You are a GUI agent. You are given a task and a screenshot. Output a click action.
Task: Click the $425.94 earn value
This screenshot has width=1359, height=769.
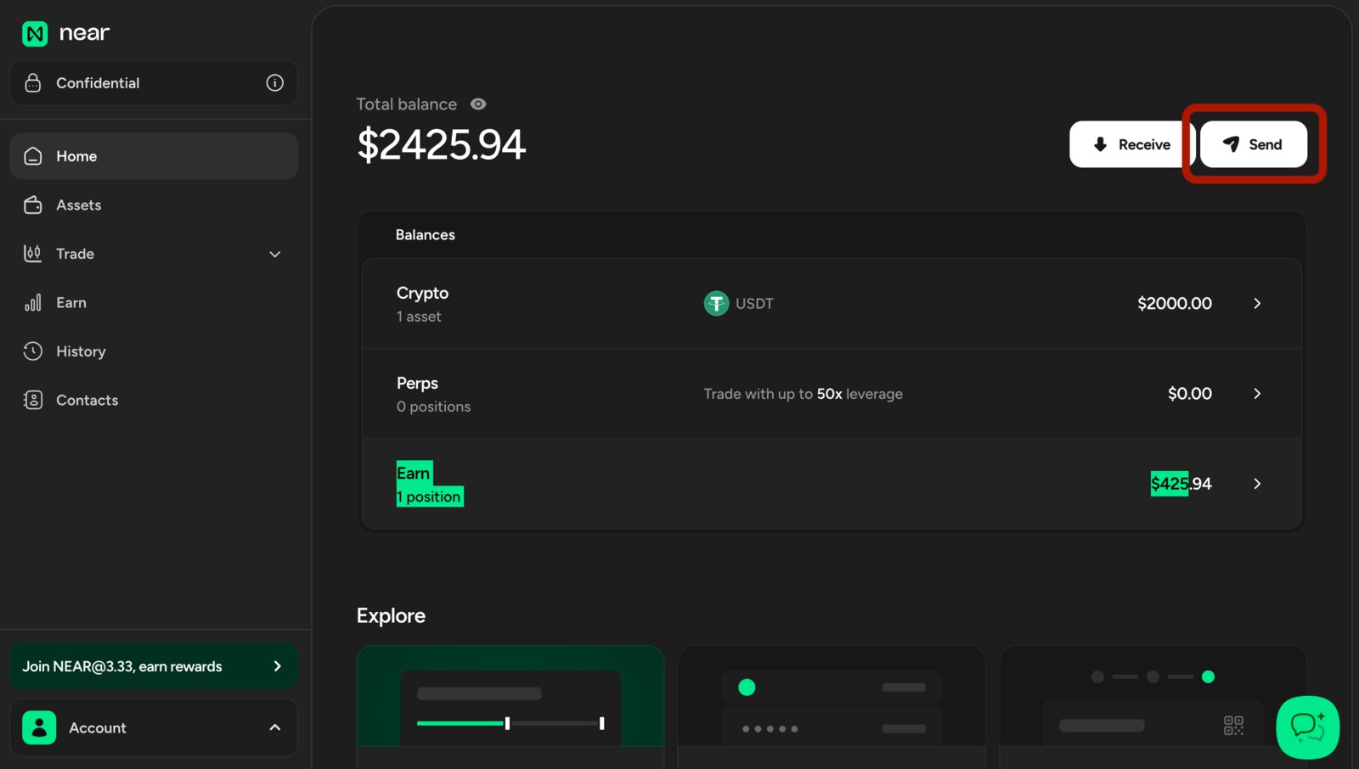pos(1181,484)
